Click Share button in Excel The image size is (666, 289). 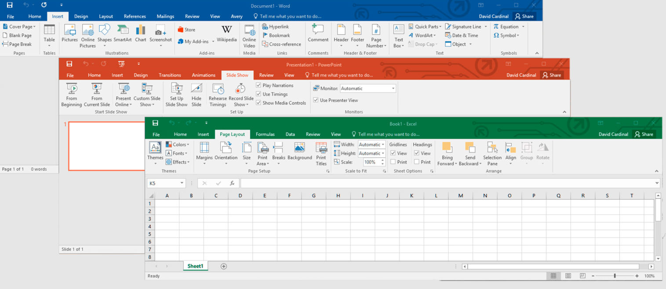(644, 134)
